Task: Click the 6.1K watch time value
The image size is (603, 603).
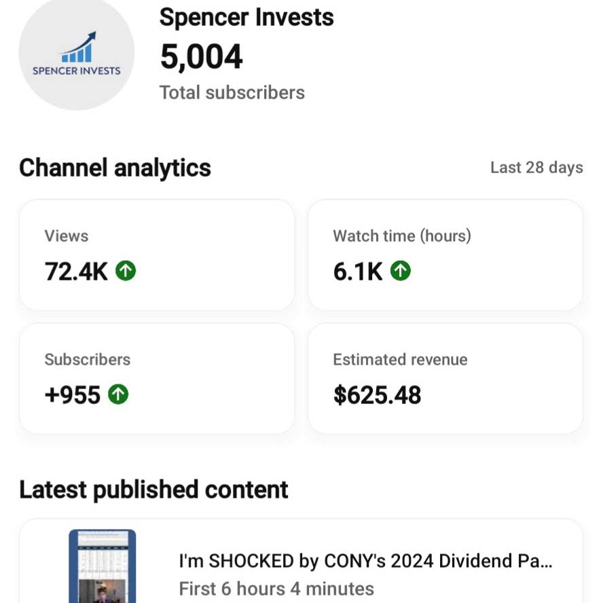Action: point(358,271)
